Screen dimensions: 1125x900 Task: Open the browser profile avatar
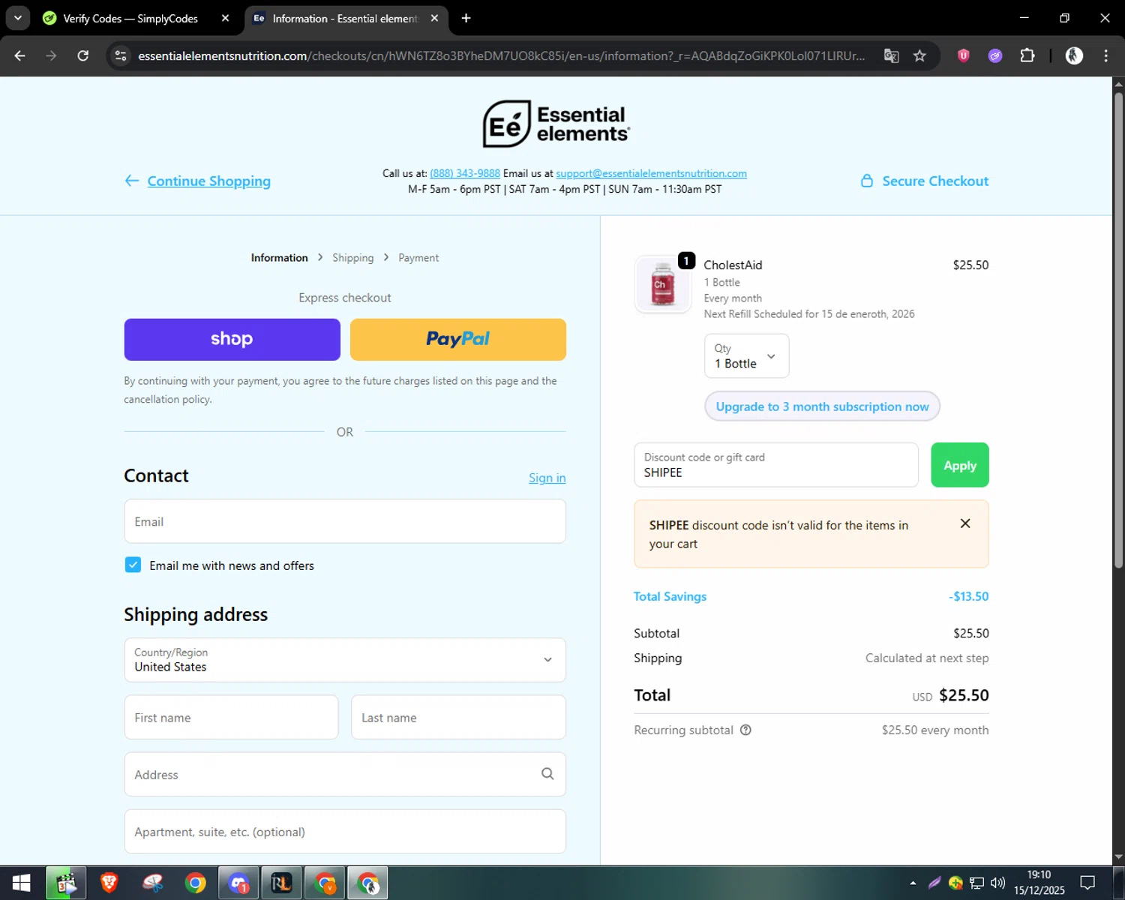point(1074,55)
